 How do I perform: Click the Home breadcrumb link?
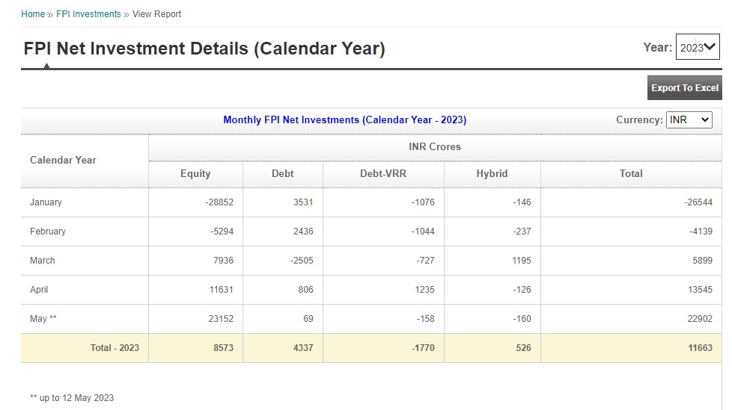coord(33,14)
